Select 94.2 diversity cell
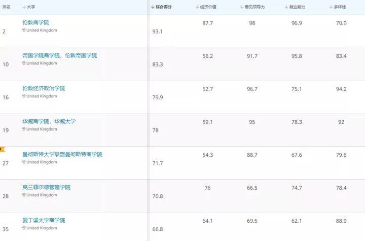365x241 pixels. pos(341,89)
